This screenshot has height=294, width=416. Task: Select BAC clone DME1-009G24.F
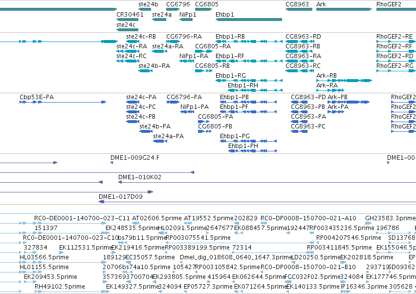coord(135,158)
